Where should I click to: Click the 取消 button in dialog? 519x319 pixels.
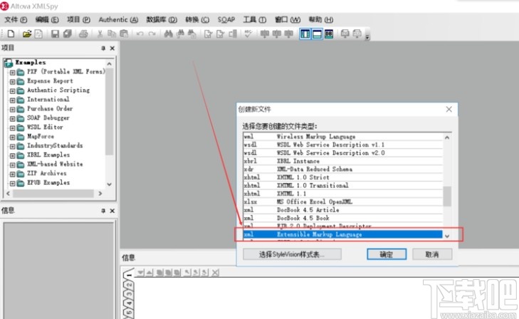click(x=432, y=254)
